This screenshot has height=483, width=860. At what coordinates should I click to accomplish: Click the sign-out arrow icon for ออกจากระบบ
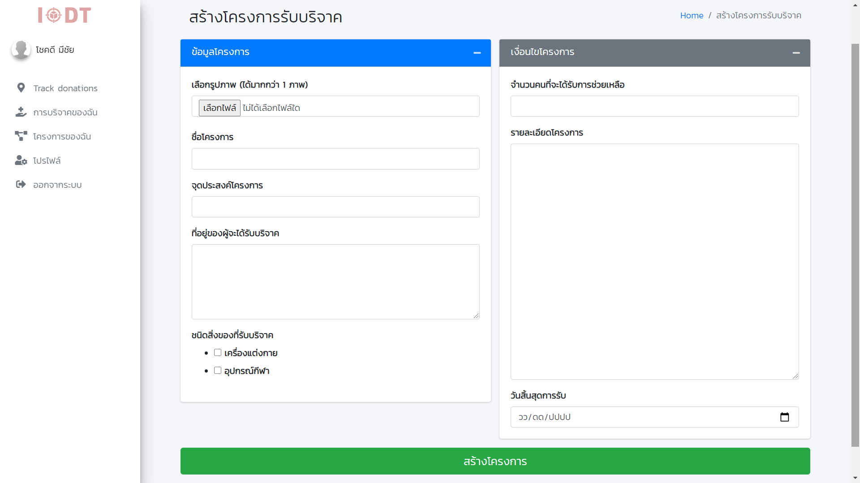21,184
